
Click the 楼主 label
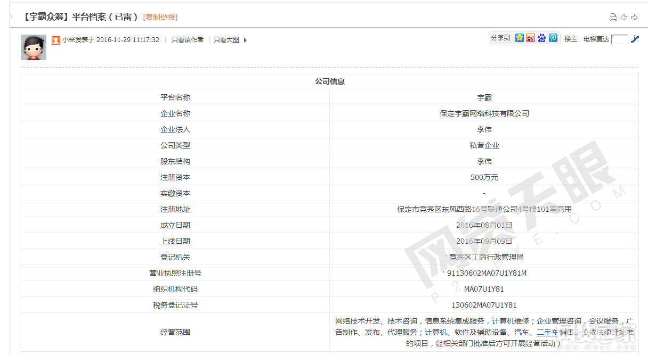[571, 39]
